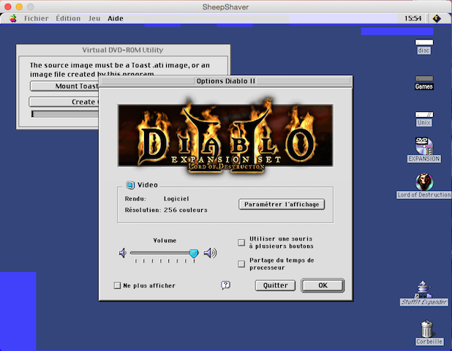Click the Quitter button
Viewport: 452px width, 351px height.
pyautogui.click(x=275, y=285)
